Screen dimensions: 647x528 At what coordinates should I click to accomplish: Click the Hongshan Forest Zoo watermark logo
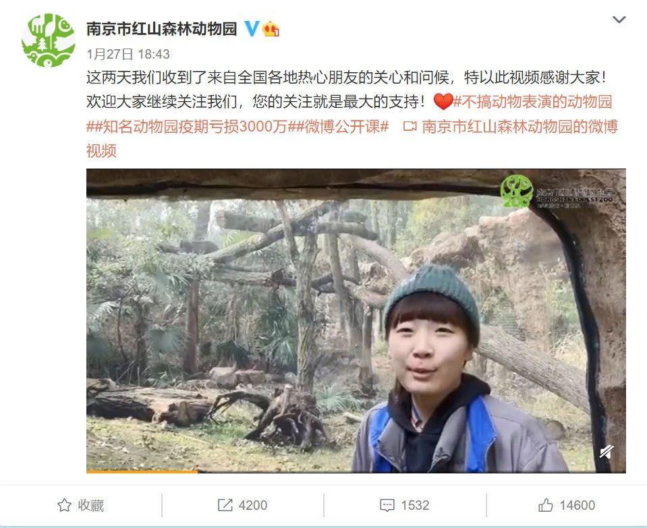tap(557, 192)
